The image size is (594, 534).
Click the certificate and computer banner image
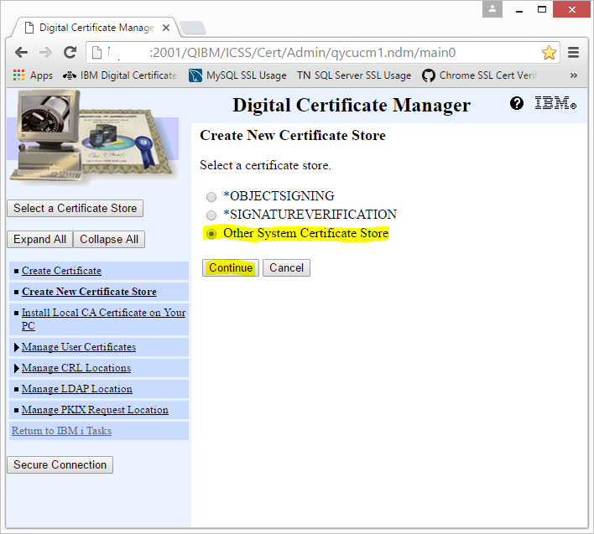[x=93, y=137]
